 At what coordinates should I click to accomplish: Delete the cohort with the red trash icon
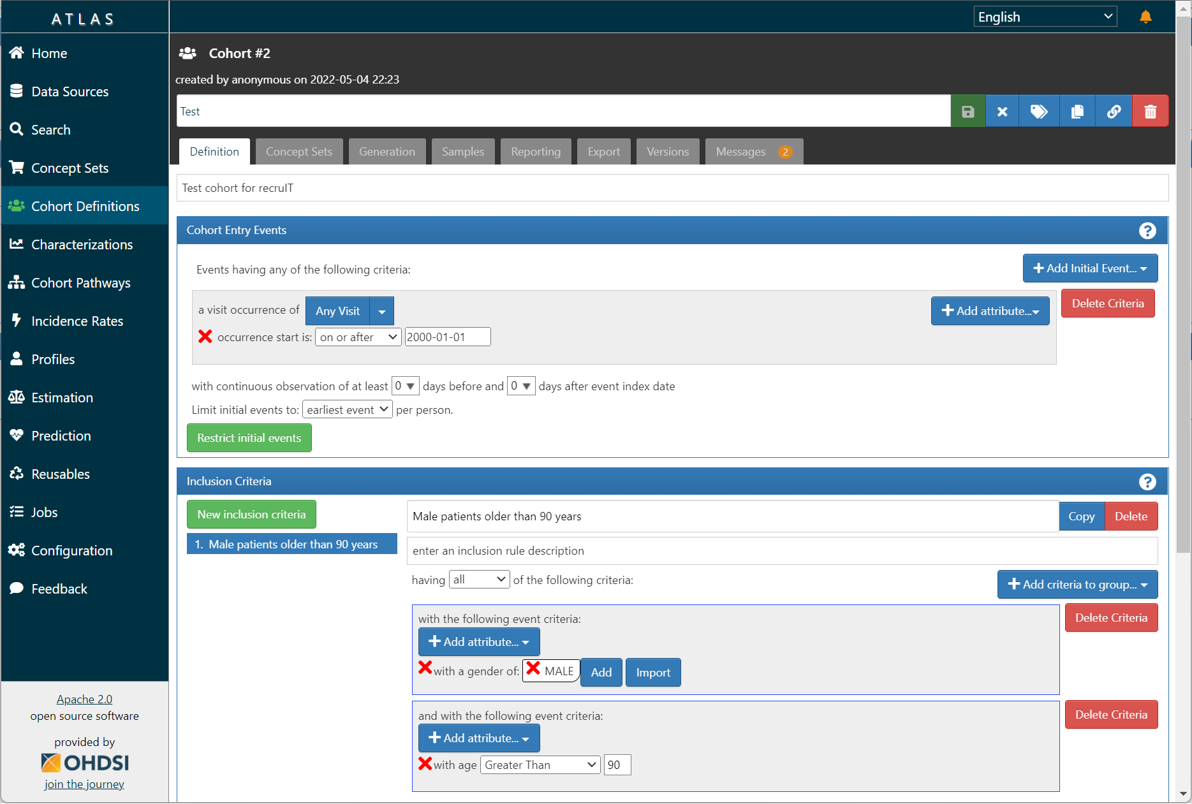pyautogui.click(x=1150, y=112)
